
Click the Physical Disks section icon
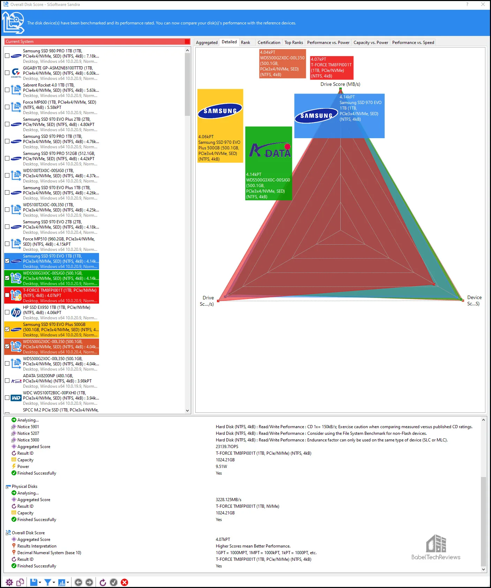(8, 486)
